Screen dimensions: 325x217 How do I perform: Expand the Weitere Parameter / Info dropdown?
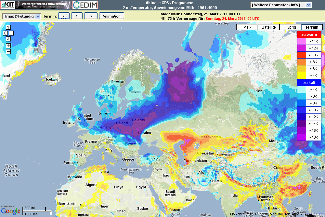click(281, 5)
